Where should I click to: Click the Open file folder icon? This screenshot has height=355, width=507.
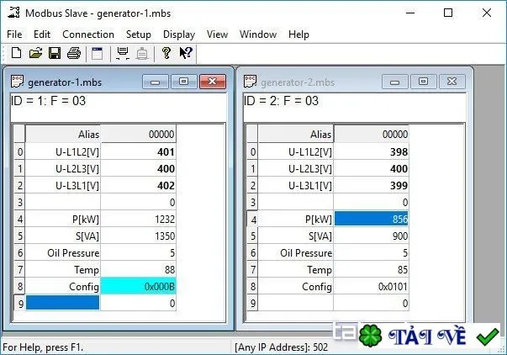pos(35,53)
